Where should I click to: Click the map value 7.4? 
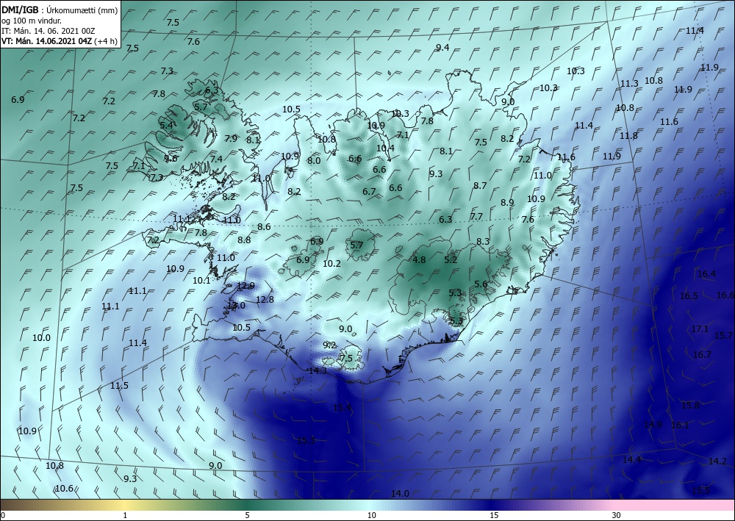(x=216, y=159)
